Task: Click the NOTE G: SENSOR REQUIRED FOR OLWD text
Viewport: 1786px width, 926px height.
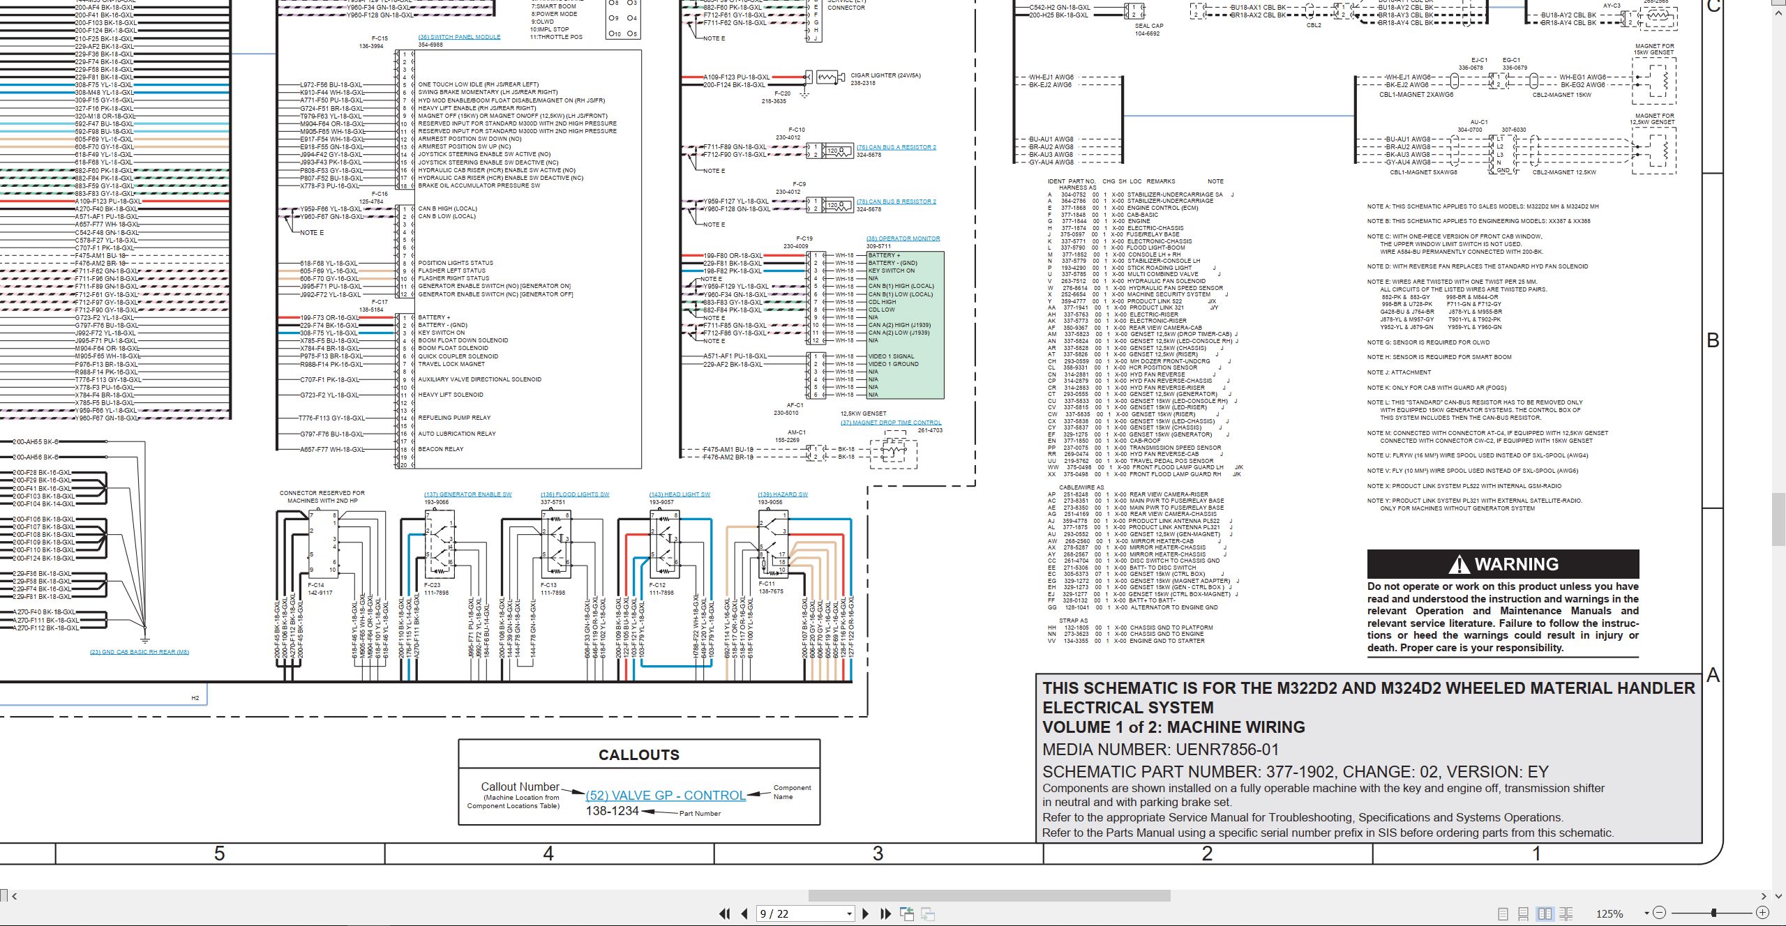Action: click(1428, 342)
